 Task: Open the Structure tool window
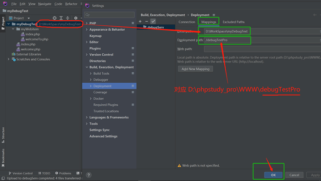(3, 135)
